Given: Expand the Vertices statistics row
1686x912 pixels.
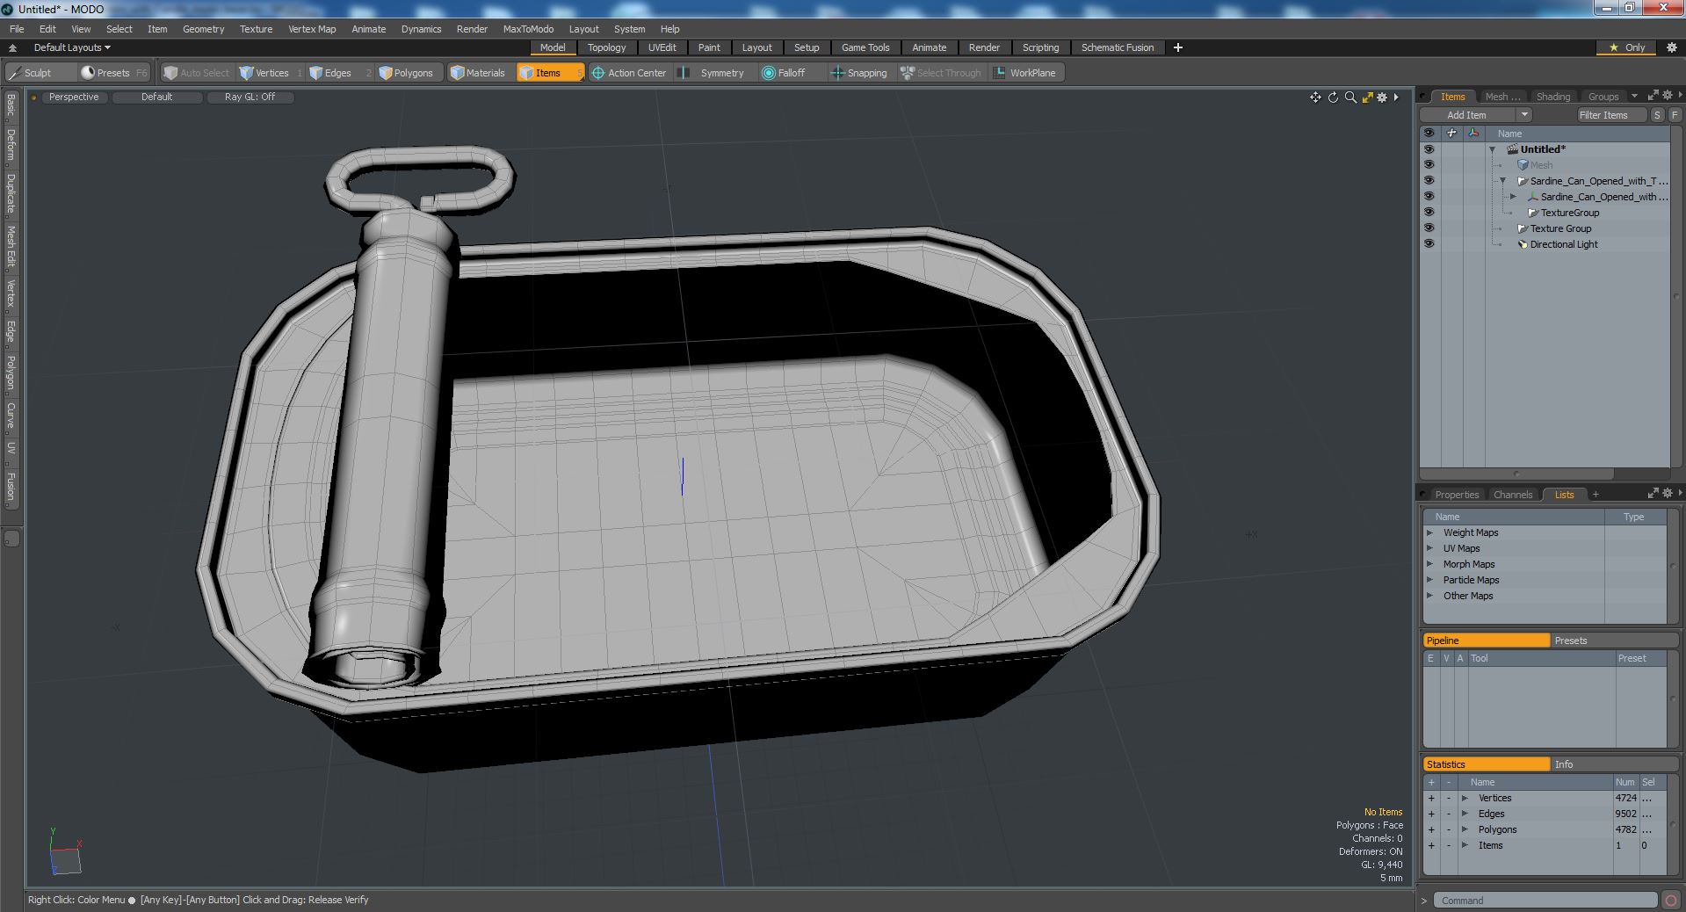Looking at the screenshot, I should [x=1465, y=798].
